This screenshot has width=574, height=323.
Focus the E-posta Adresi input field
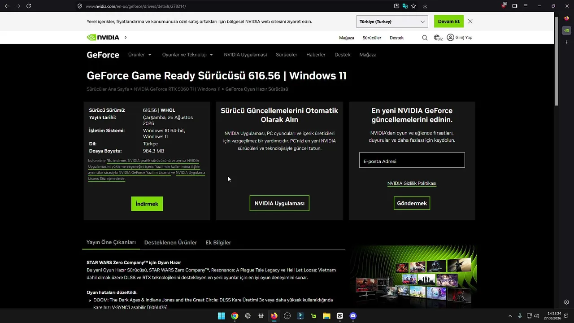(412, 160)
